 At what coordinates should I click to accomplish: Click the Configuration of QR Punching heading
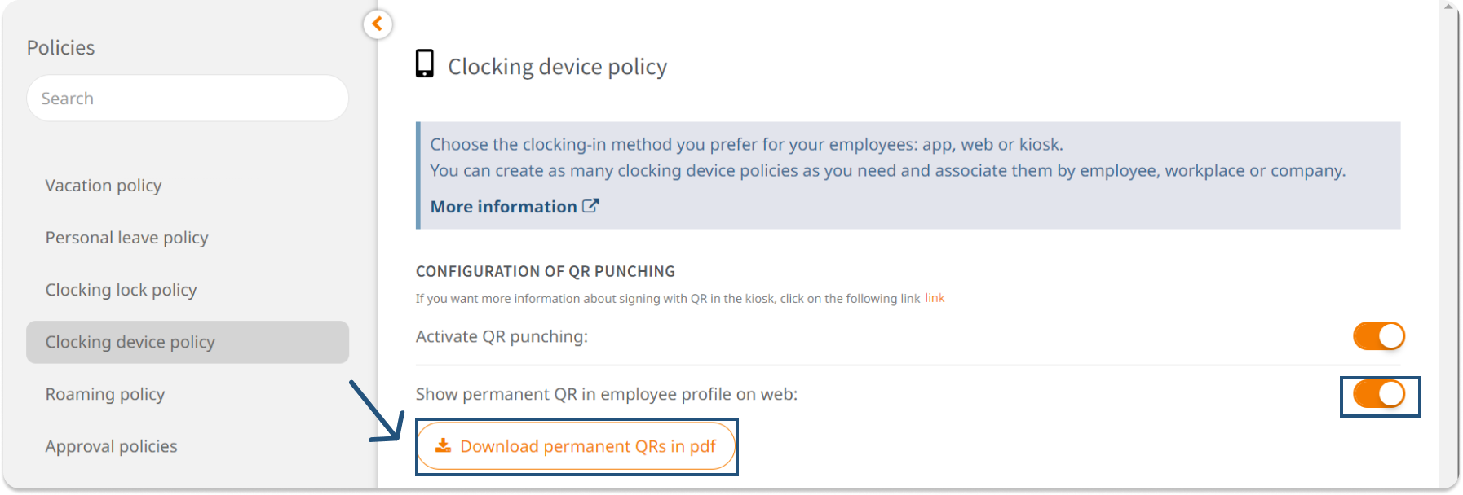point(545,271)
